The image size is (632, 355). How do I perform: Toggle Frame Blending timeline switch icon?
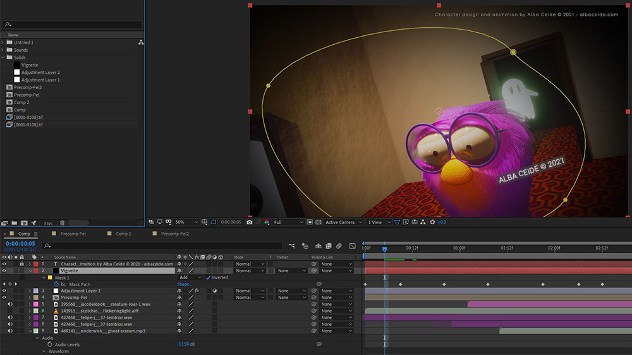(329, 246)
